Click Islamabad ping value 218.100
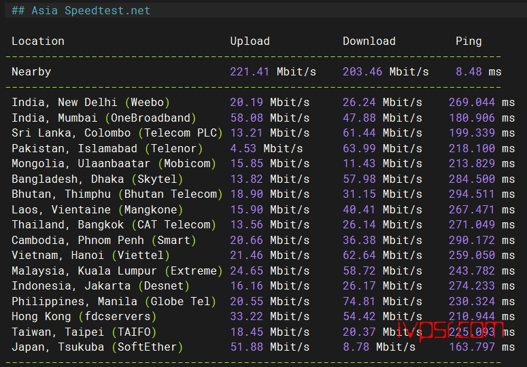 coord(472,148)
